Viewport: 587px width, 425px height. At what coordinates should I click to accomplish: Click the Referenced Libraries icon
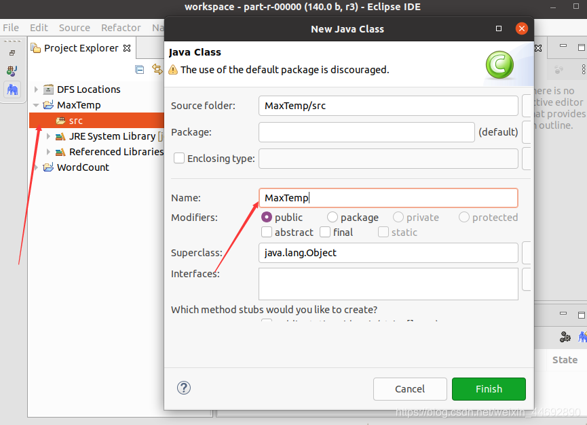[60, 152]
